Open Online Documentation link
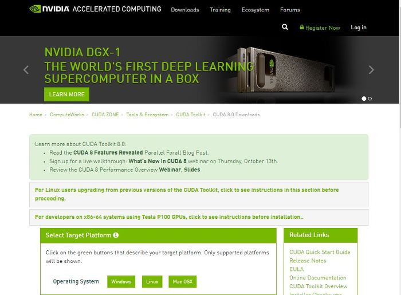 coord(317,278)
